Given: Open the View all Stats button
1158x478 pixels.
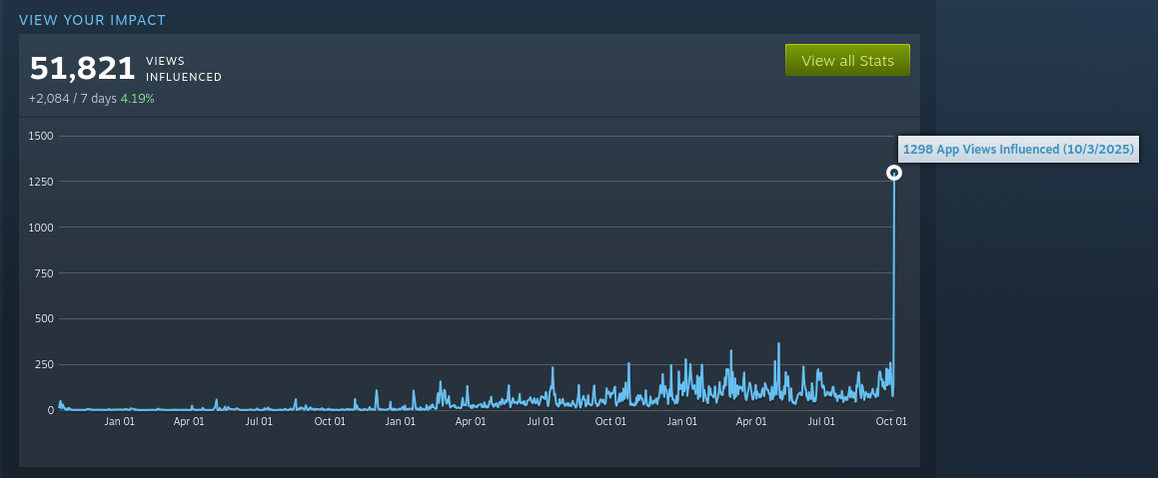Looking at the screenshot, I should point(847,61).
